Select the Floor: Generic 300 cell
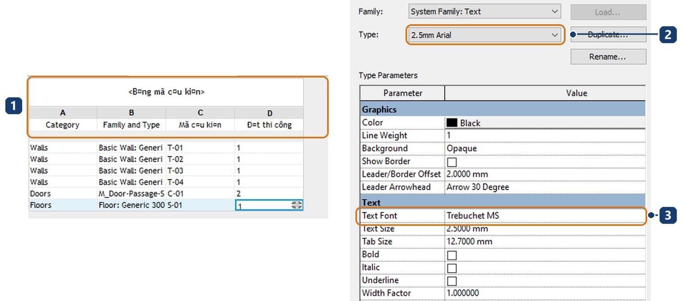685x301 pixels. coord(131,205)
